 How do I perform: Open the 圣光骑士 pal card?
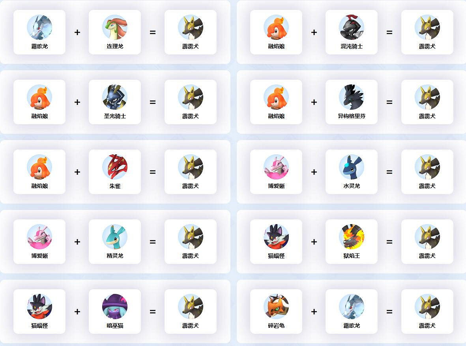click(115, 102)
